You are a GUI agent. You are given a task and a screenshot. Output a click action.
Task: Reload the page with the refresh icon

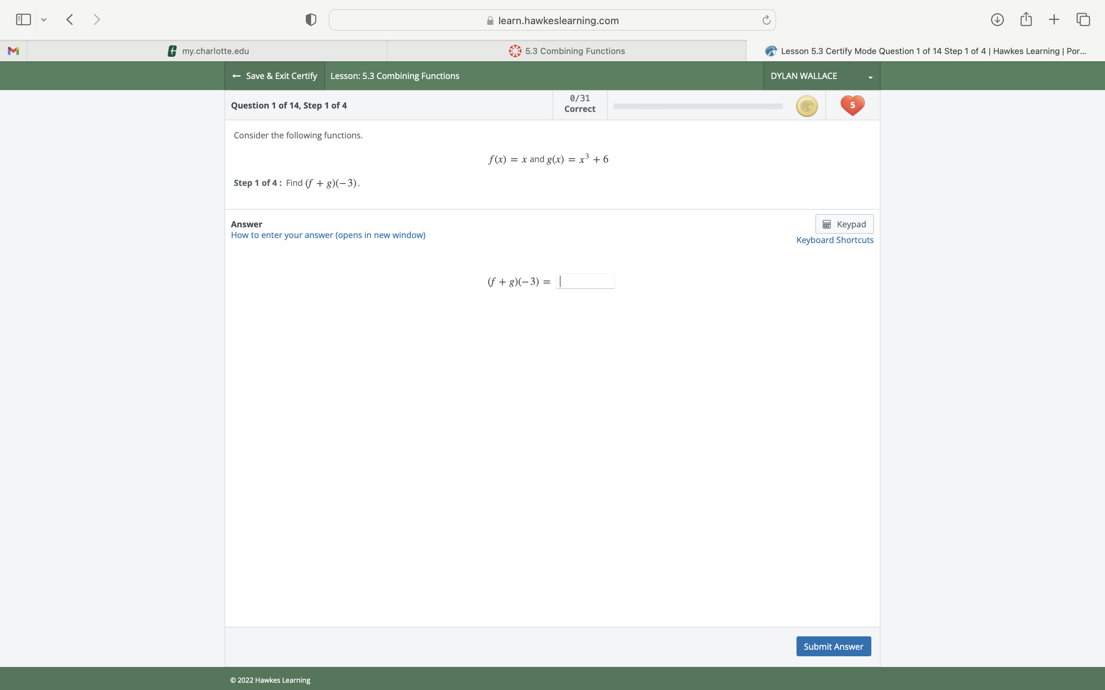[x=766, y=20]
